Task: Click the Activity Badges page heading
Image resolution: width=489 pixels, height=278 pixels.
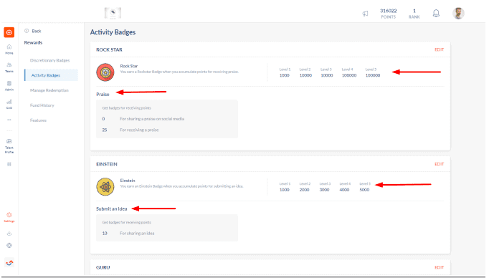Action: pos(113,32)
